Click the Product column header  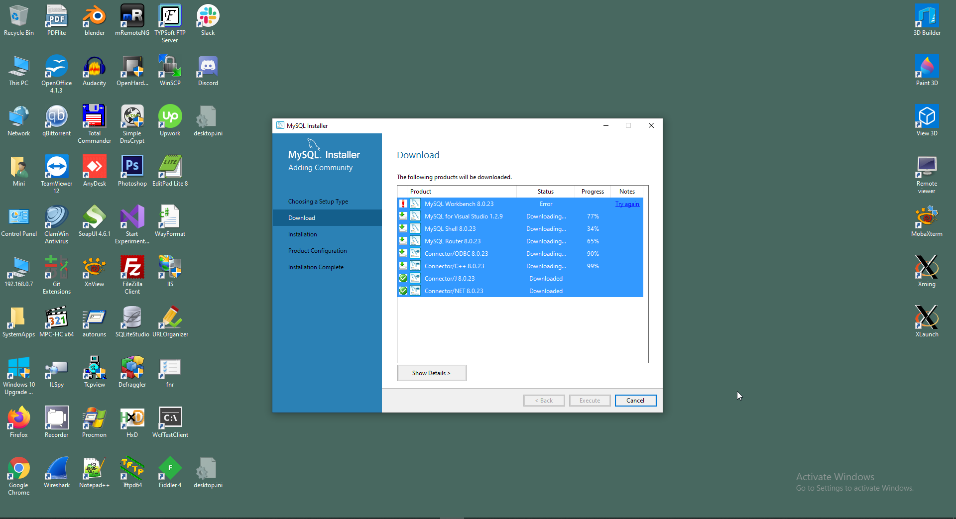[462, 192]
